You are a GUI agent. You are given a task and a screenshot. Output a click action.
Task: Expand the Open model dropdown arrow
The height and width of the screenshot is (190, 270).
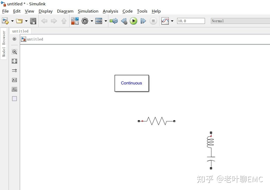26,21
